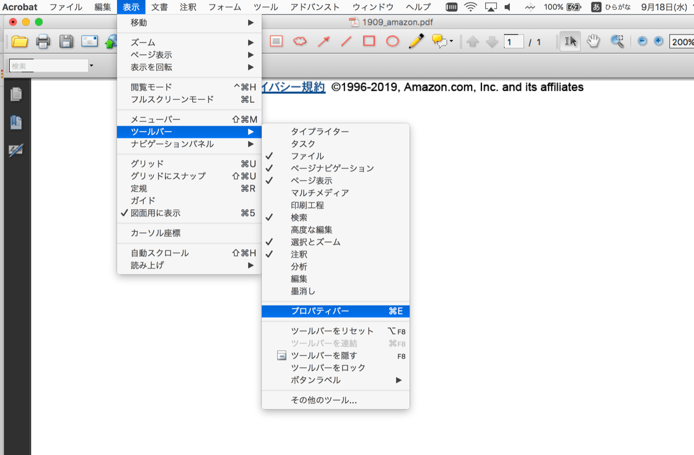Select the Hand tool in the toolbar
Viewport: 694px width, 455px height.
point(594,41)
